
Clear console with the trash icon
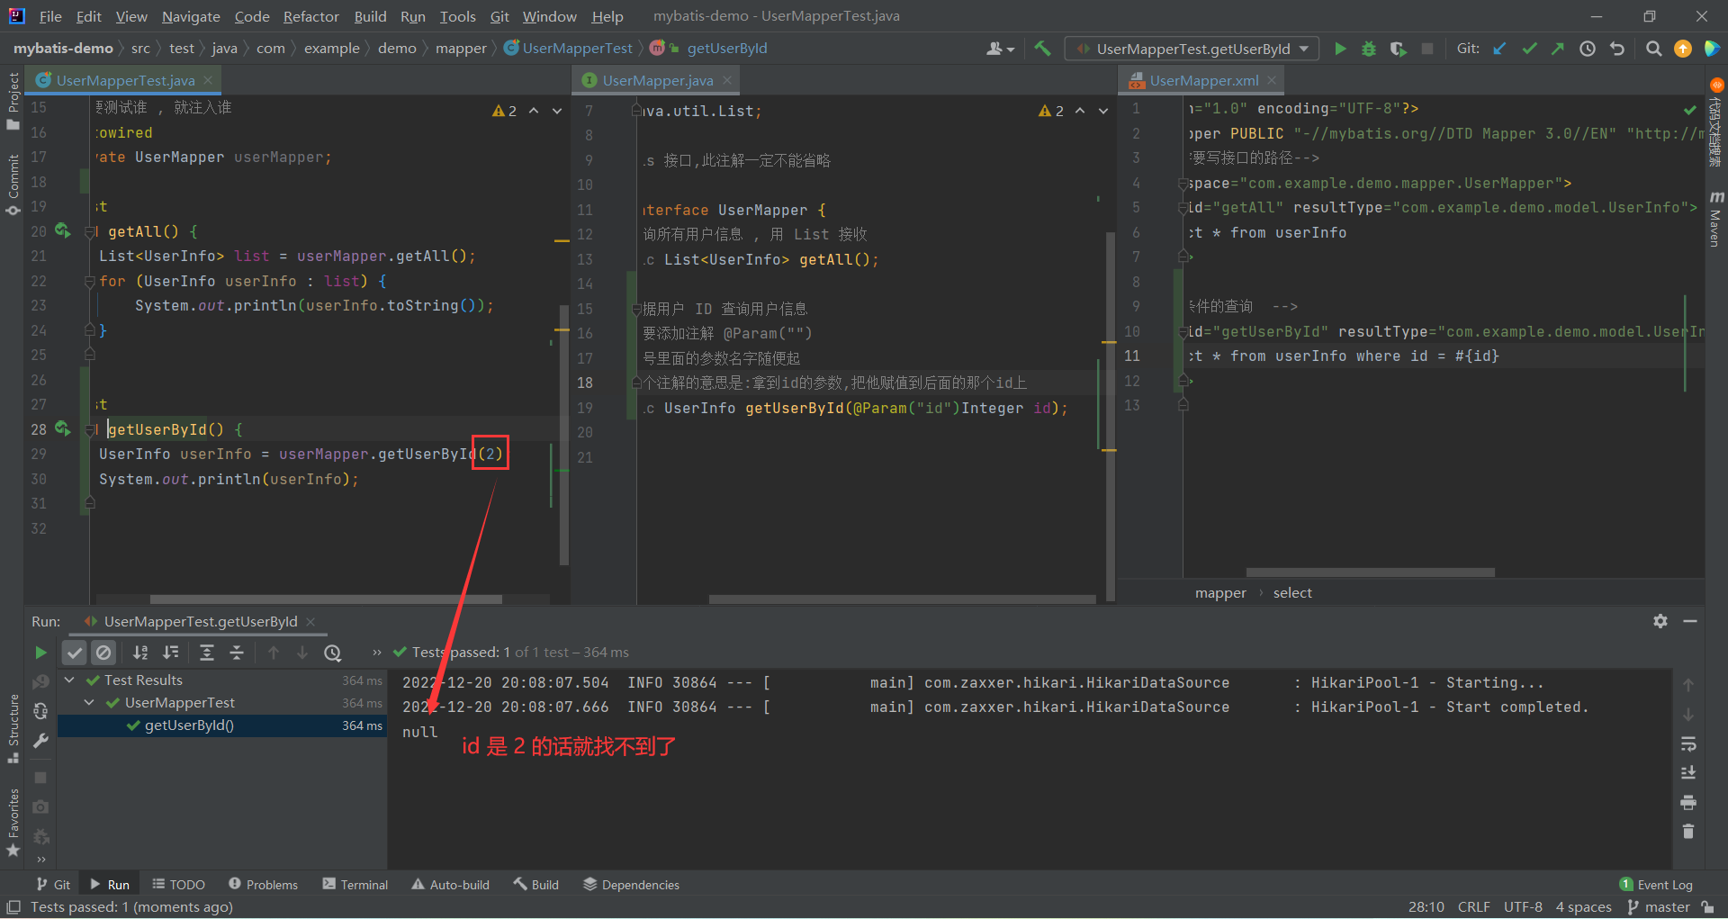coord(1688,831)
